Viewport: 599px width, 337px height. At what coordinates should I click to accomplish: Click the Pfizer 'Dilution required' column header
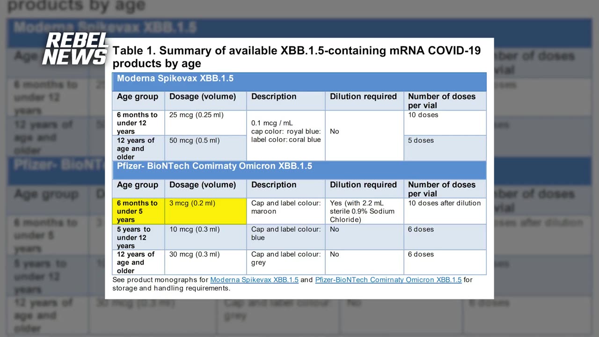pos(365,189)
